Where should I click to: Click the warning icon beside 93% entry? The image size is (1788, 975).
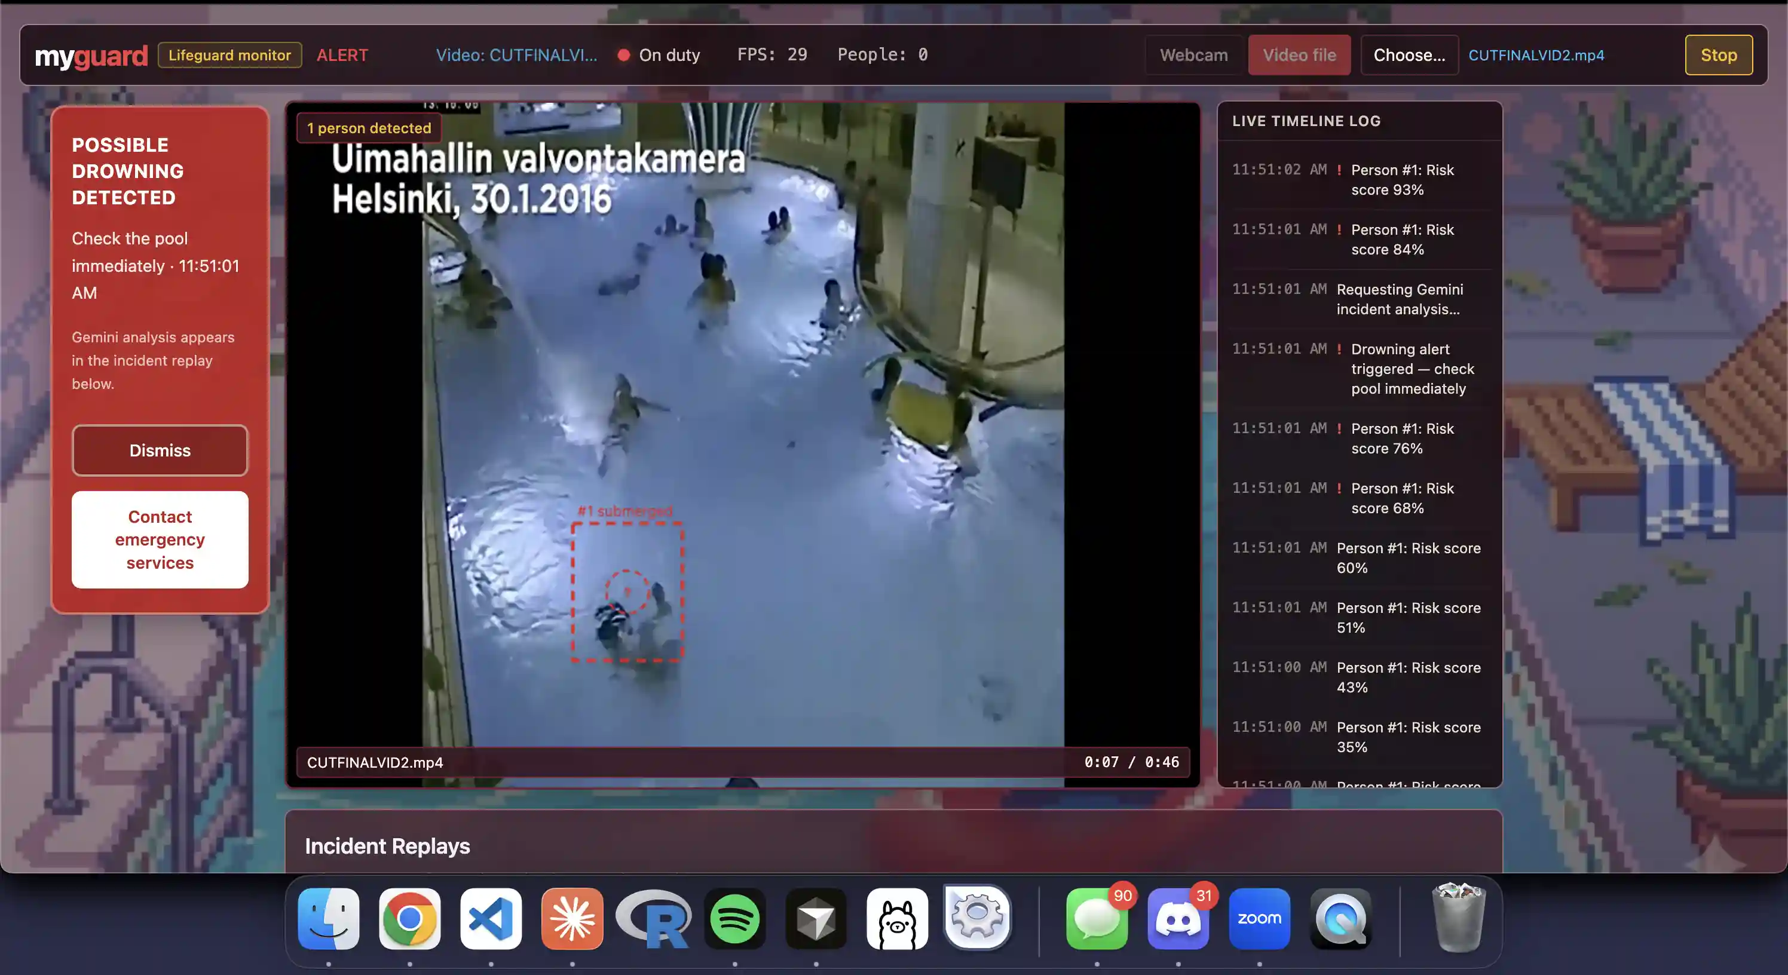[x=1339, y=170]
